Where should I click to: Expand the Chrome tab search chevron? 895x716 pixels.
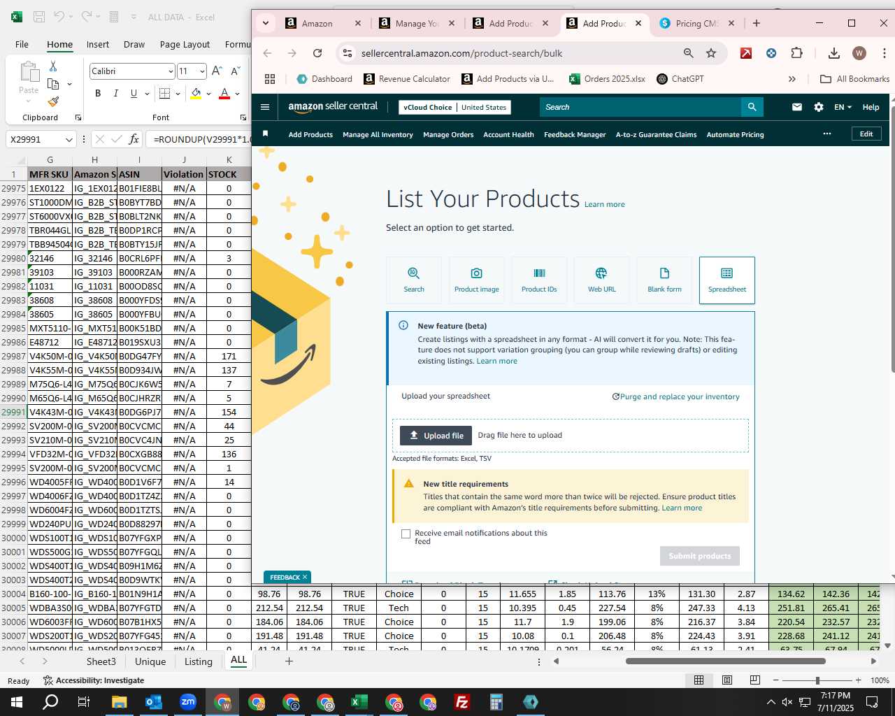tap(266, 23)
